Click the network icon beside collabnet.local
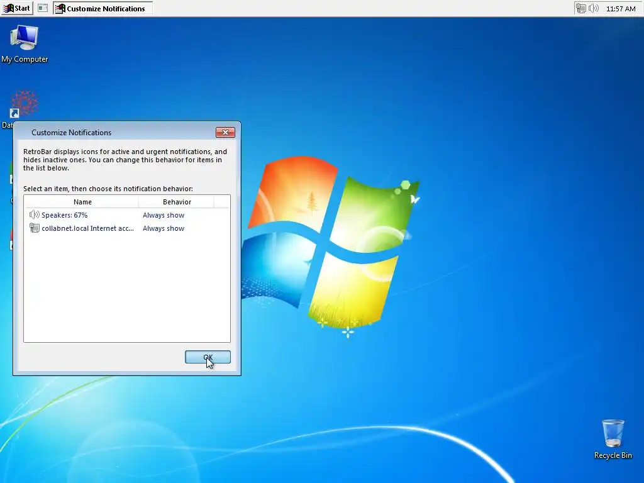This screenshot has width=644, height=483. pyautogui.click(x=35, y=228)
